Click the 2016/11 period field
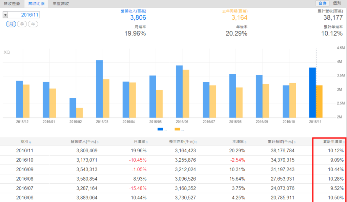The image size is (347, 202). 24,15
